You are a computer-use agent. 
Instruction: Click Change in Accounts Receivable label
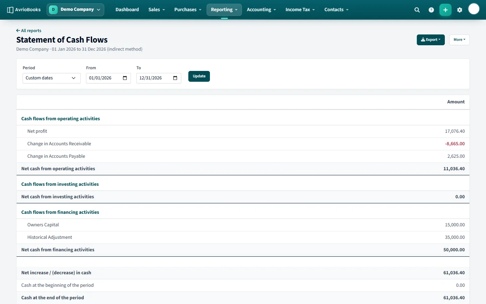tap(59, 144)
